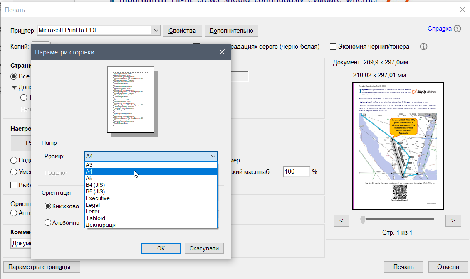Image resolution: width=470 pixels, height=279 pixels.
Task: Choose B4 (JIS) paper size
Action: tap(151, 185)
